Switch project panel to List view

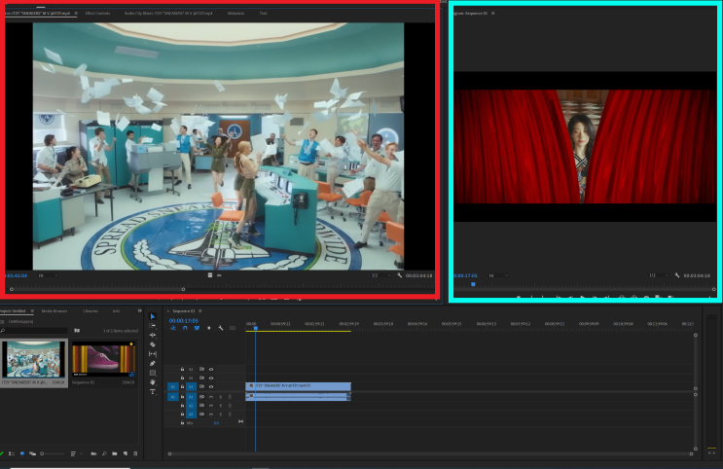point(12,453)
